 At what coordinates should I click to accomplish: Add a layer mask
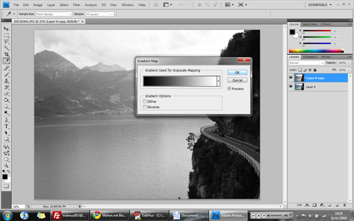coord(314,205)
